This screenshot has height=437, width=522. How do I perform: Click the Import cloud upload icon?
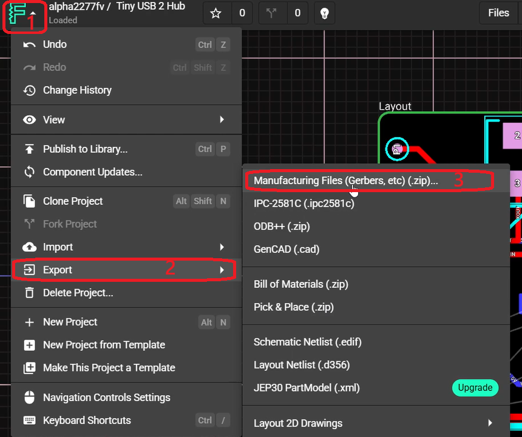tap(29, 247)
